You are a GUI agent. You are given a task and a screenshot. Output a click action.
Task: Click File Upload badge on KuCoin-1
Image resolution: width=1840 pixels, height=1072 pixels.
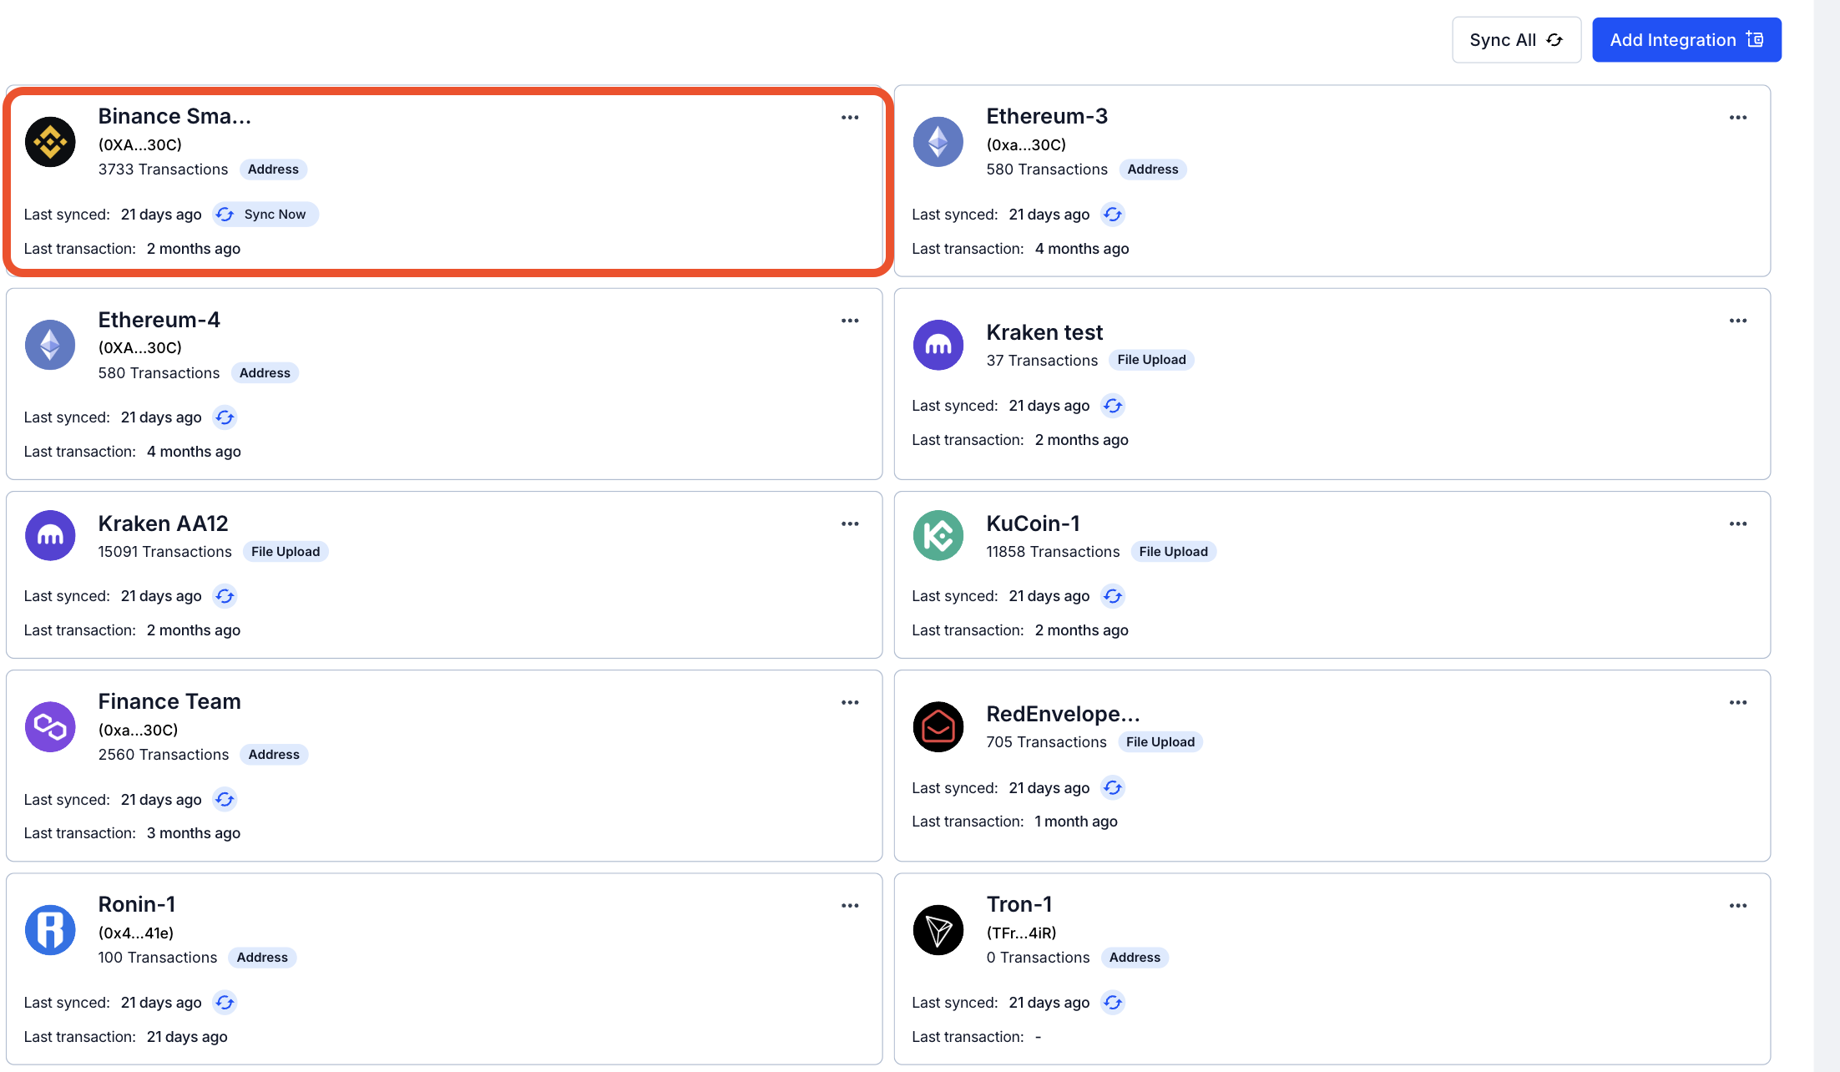[1173, 552]
